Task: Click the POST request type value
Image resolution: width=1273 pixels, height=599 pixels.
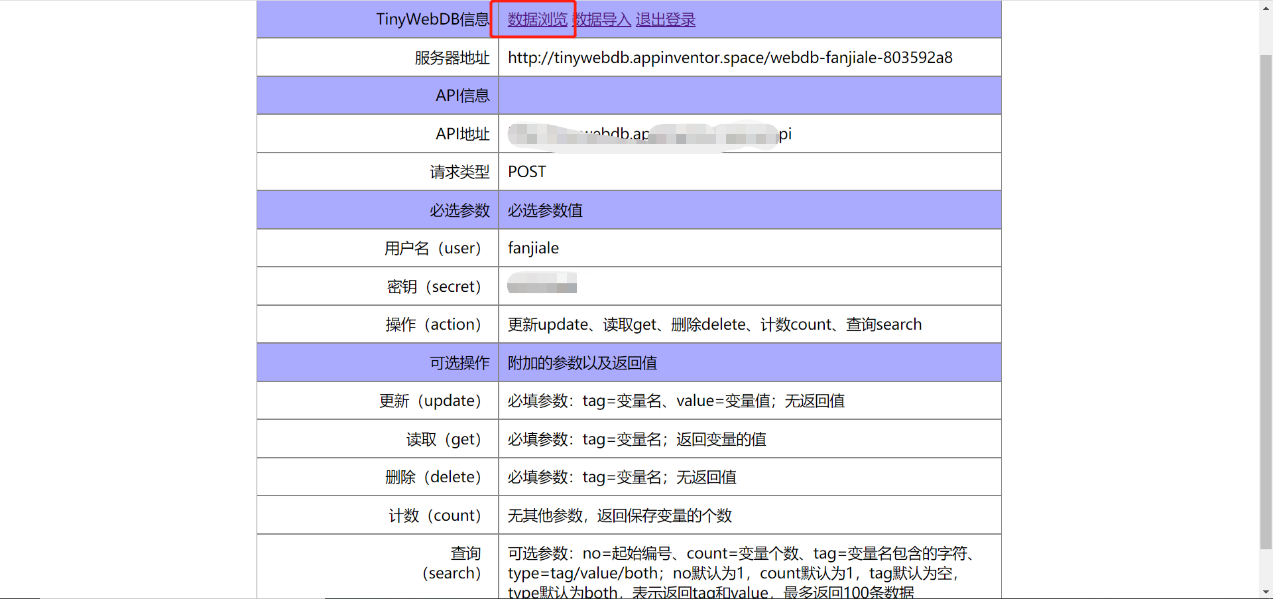Action: pyautogui.click(x=527, y=172)
